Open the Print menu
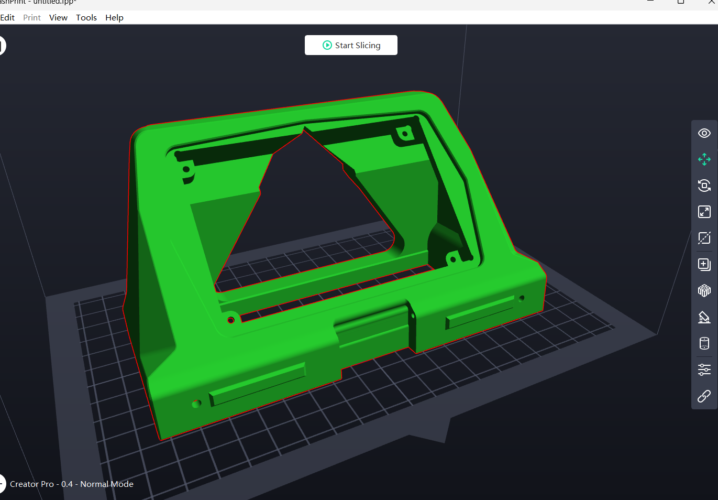Image resolution: width=718 pixels, height=500 pixels. tap(32, 17)
